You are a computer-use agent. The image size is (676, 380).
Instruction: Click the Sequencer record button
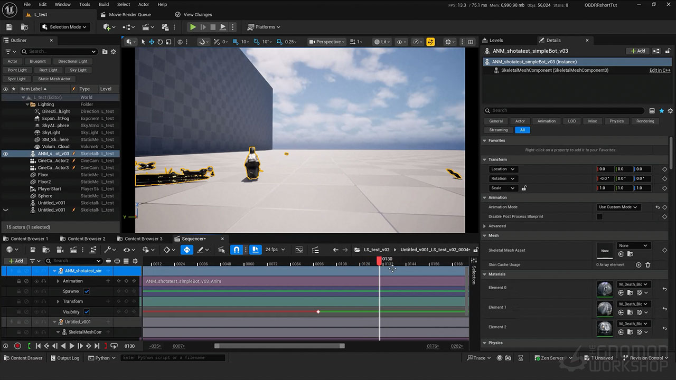click(17, 346)
